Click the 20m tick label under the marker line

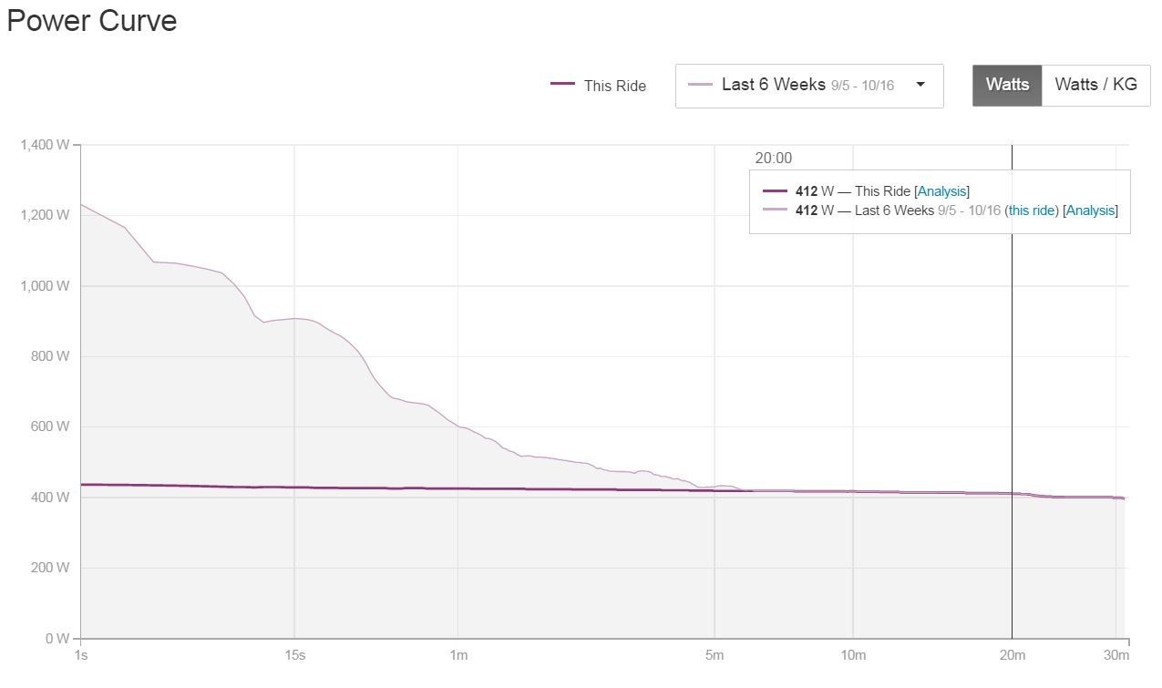(x=1012, y=656)
